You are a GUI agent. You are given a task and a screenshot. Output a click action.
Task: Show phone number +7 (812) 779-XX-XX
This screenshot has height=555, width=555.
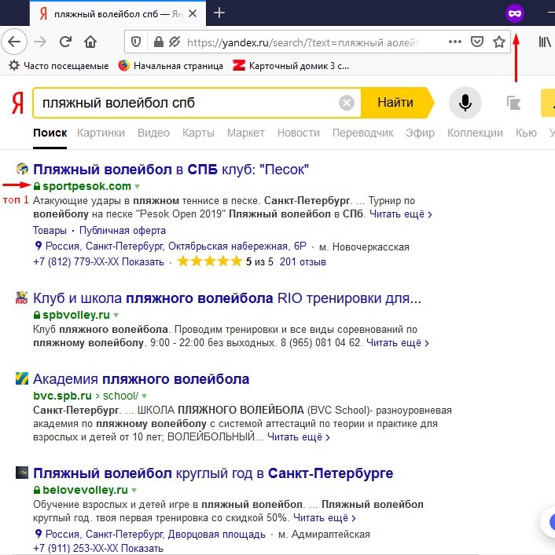pyautogui.click(x=98, y=262)
